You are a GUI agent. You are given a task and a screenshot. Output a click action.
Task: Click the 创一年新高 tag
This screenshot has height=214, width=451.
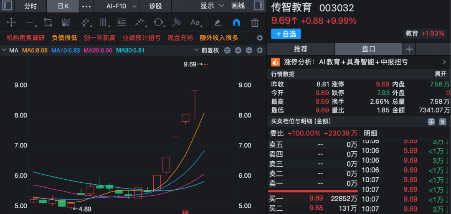99,38
